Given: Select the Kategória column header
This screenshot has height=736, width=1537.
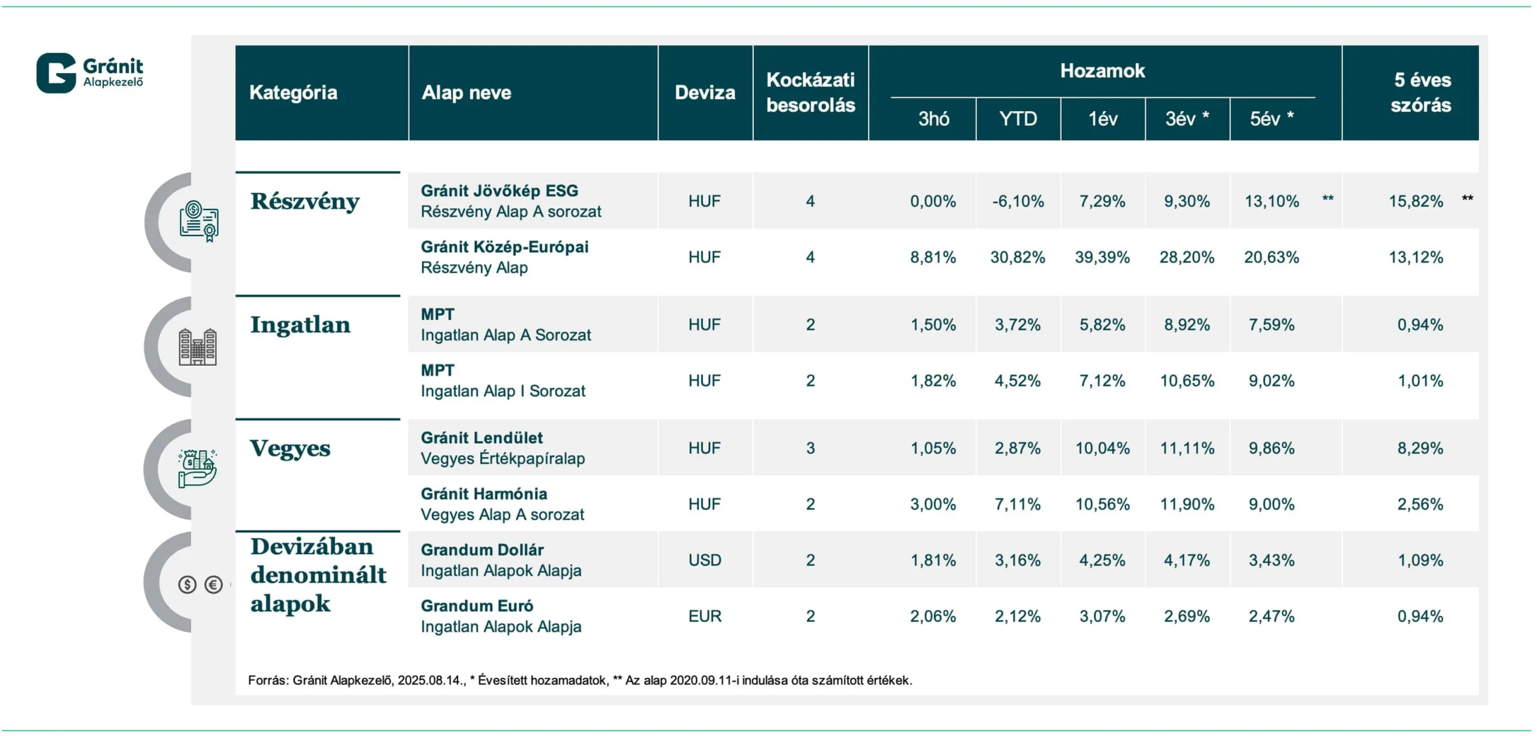Looking at the screenshot, I should pyautogui.click(x=294, y=92).
